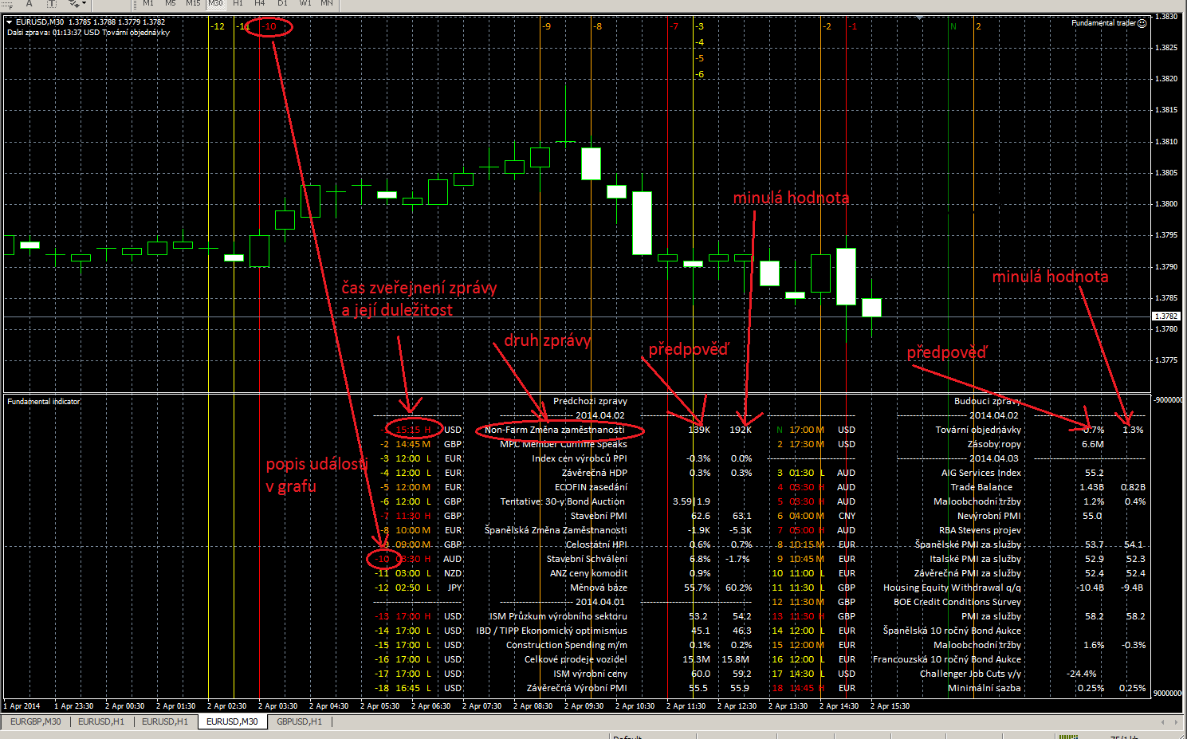Click 'Zásoby ropy' future news row
1187x739 pixels.
point(994,444)
